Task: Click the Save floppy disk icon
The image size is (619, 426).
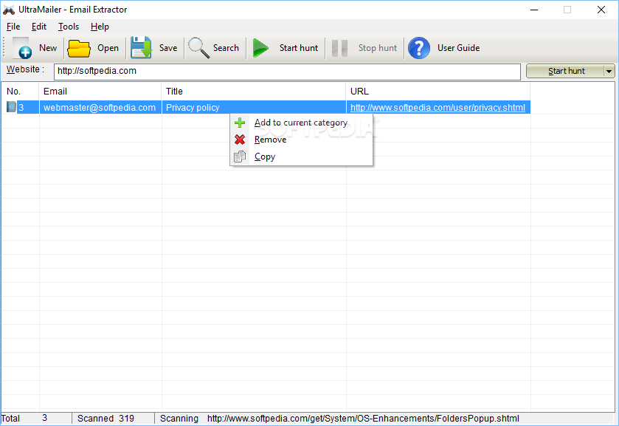Action: pos(142,48)
